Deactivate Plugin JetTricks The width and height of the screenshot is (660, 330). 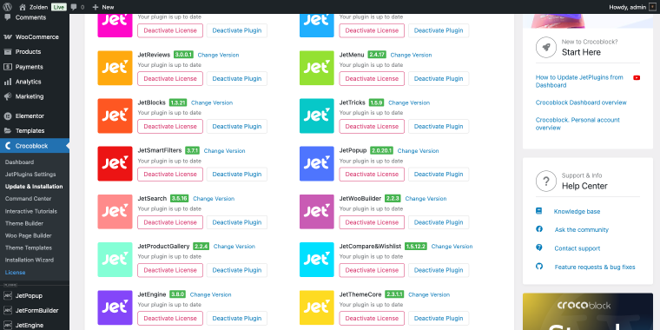coord(439,126)
